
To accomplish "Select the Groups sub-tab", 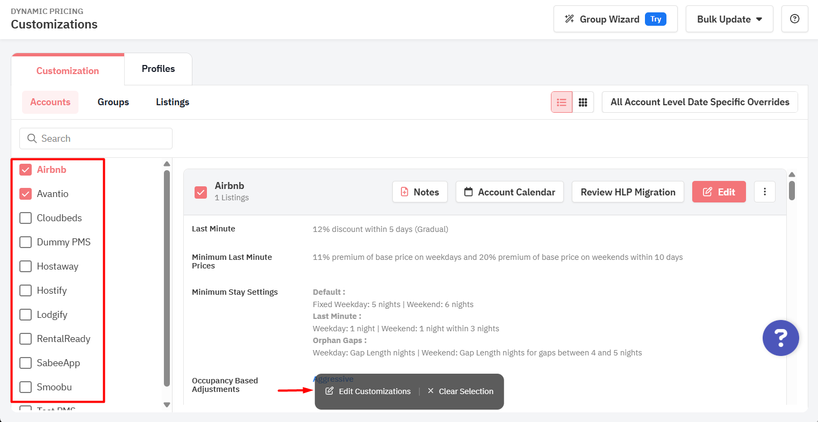I will tap(113, 102).
